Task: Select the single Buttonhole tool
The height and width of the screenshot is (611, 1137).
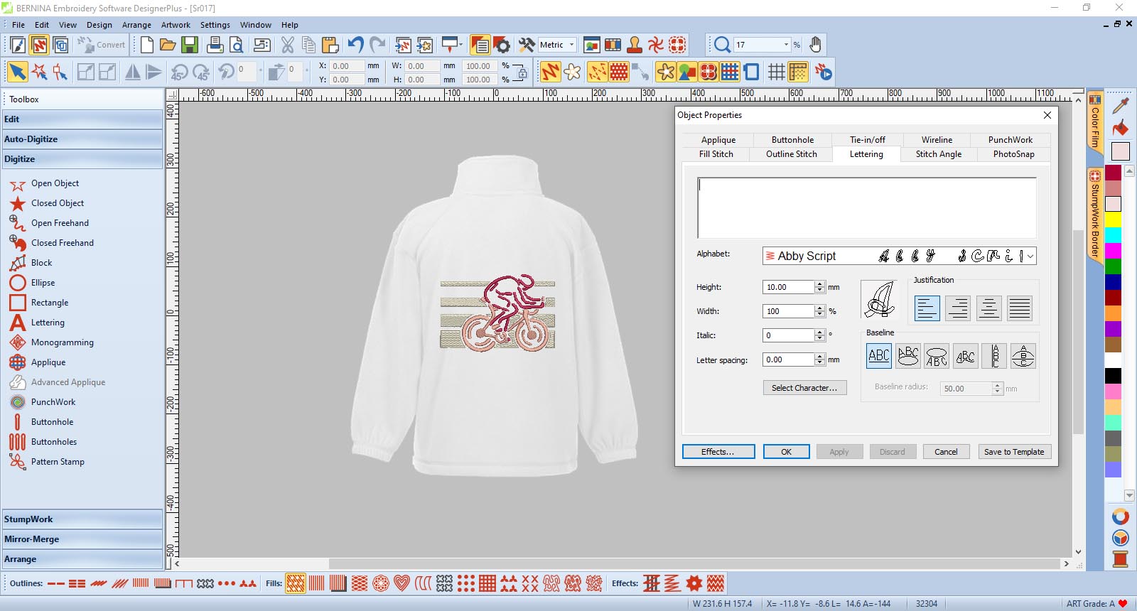Action: 41,422
